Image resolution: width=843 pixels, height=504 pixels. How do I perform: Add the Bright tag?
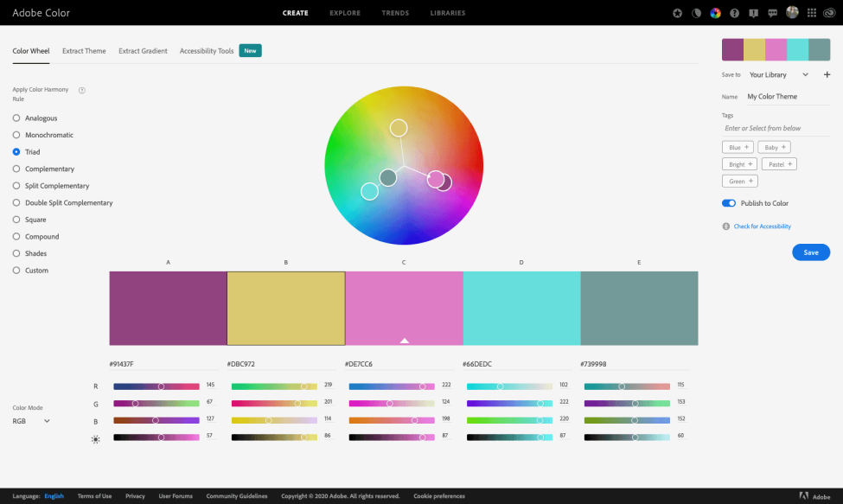[740, 164]
